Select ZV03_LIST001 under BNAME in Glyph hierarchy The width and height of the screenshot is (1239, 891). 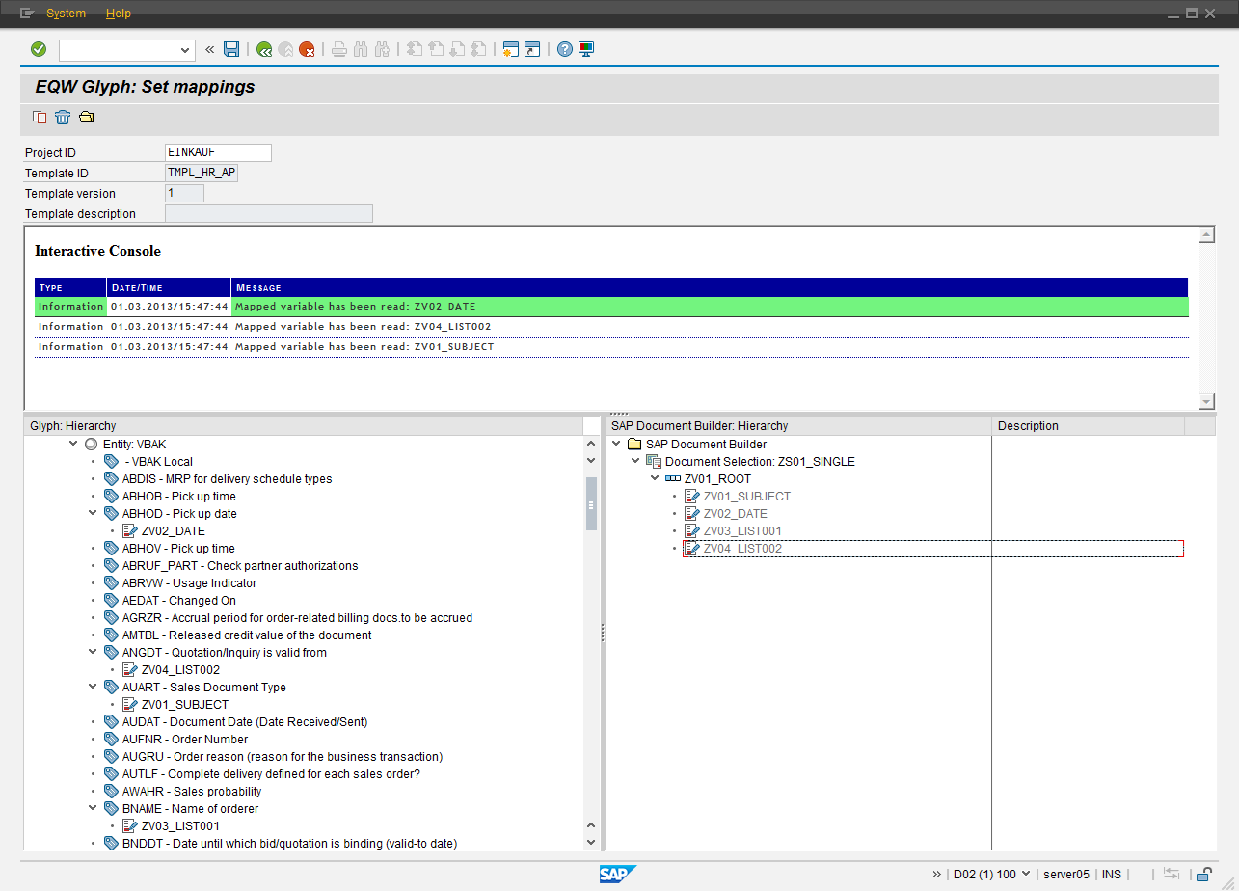tap(179, 825)
